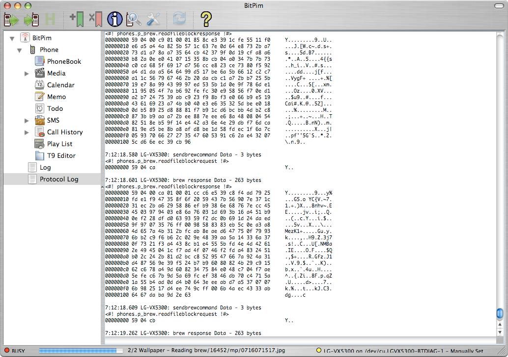
Task: Expand the Call History tree node
Action: (x=27, y=132)
